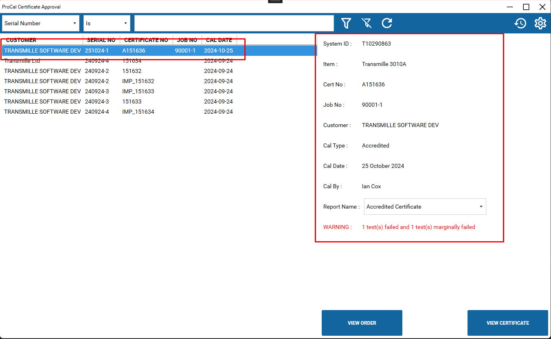551x339 pixels.
Task: Click the Cal Type value Accredited
Action: (375, 145)
